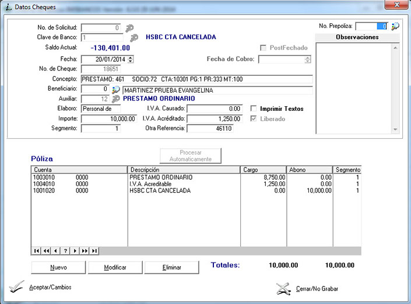
Task: Click the Fecha date spinner arrows
Action: (x=131, y=59)
